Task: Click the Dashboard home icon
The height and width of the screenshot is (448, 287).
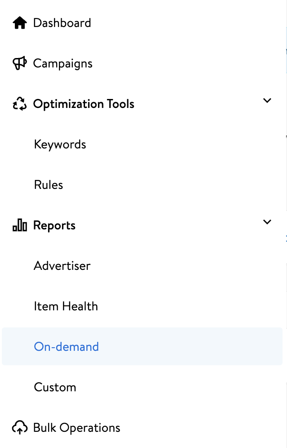Action: coord(20,23)
